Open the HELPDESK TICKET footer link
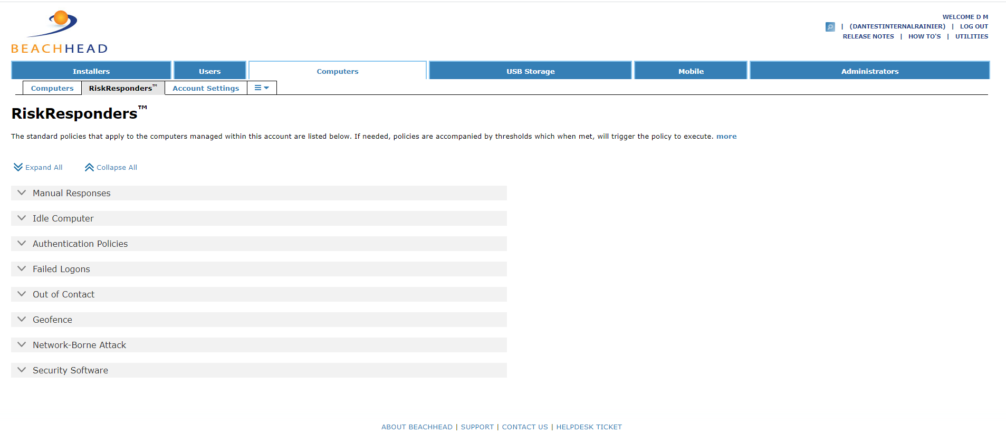 [589, 427]
